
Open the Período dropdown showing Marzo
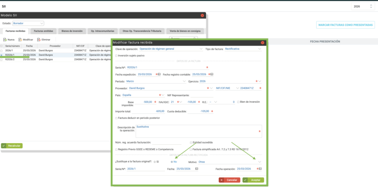[x=184, y=81]
